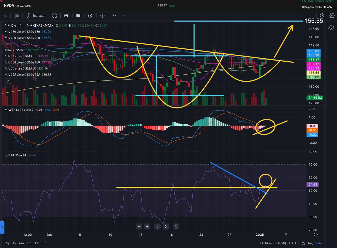Open the info circle icon

[103, 16]
